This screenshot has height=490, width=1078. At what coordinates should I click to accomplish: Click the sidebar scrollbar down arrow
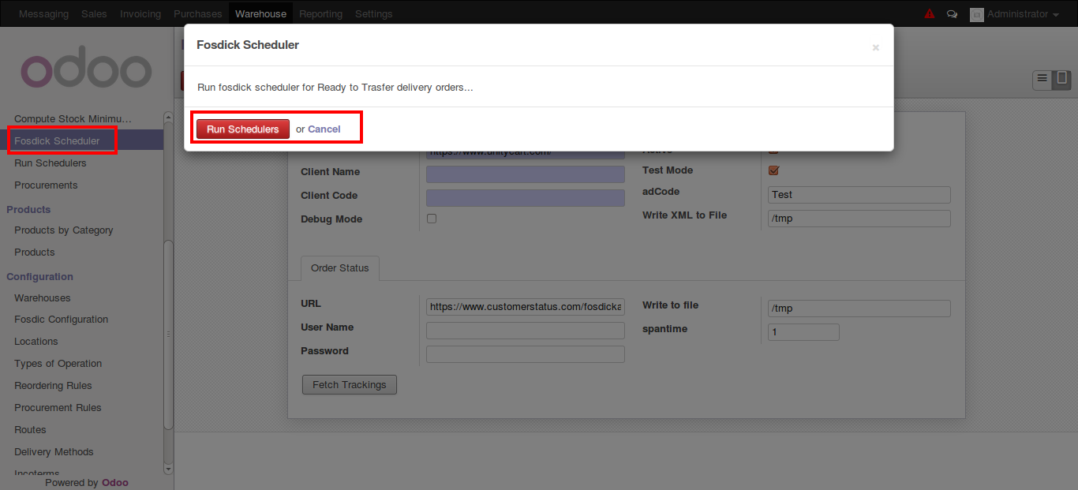(x=168, y=469)
